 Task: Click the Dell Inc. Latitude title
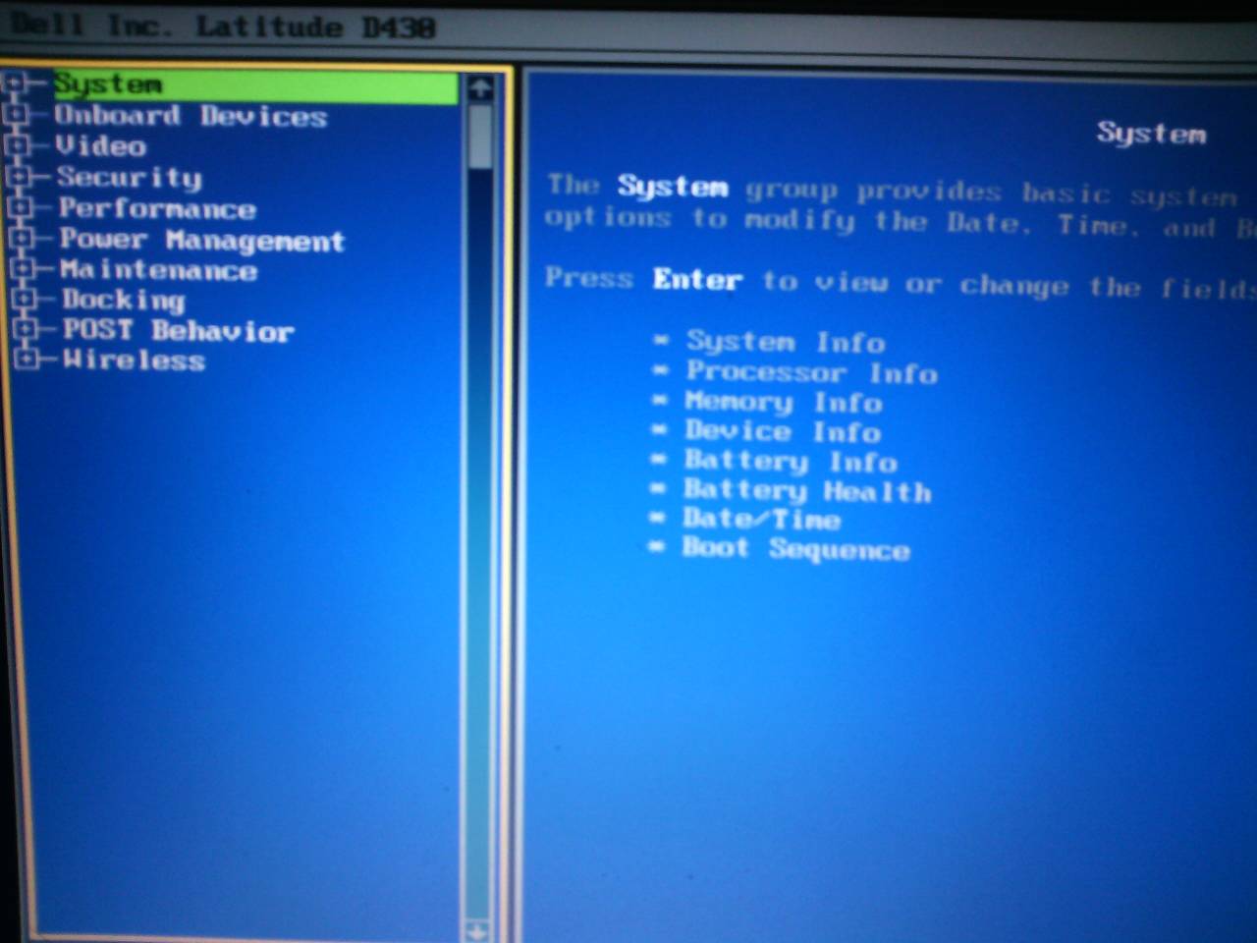pos(222,26)
